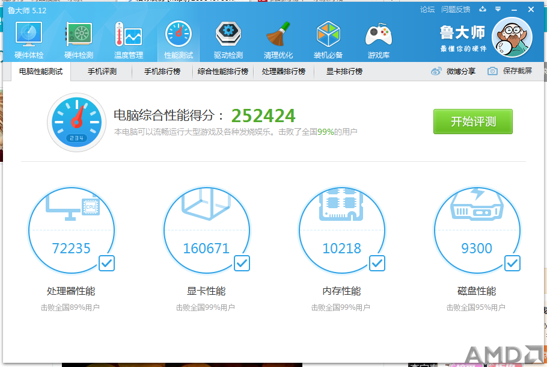547x367 pixels.
Task: Click the 鲁大师 5.12 title text
Action: [27, 10]
